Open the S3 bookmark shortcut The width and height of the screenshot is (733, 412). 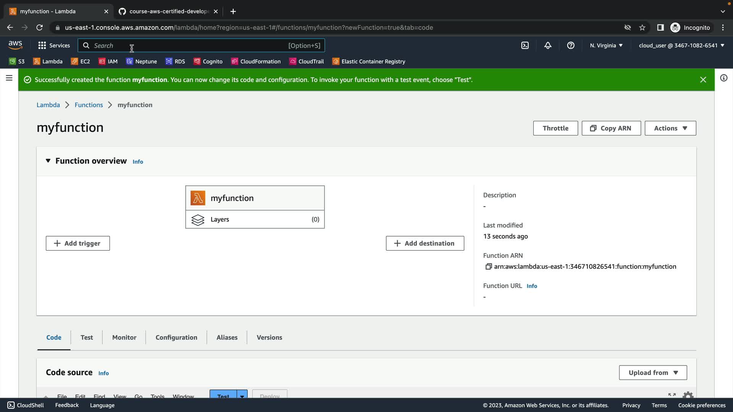point(17,61)
